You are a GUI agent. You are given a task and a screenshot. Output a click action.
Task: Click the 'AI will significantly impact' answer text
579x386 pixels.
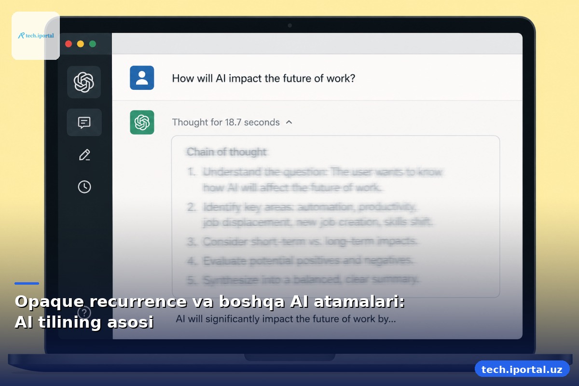click(286, 319)
